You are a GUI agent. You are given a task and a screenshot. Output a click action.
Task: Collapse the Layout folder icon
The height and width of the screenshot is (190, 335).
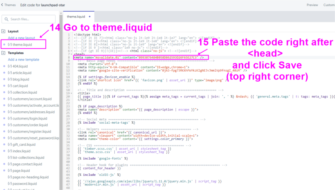tap(3, 31)
